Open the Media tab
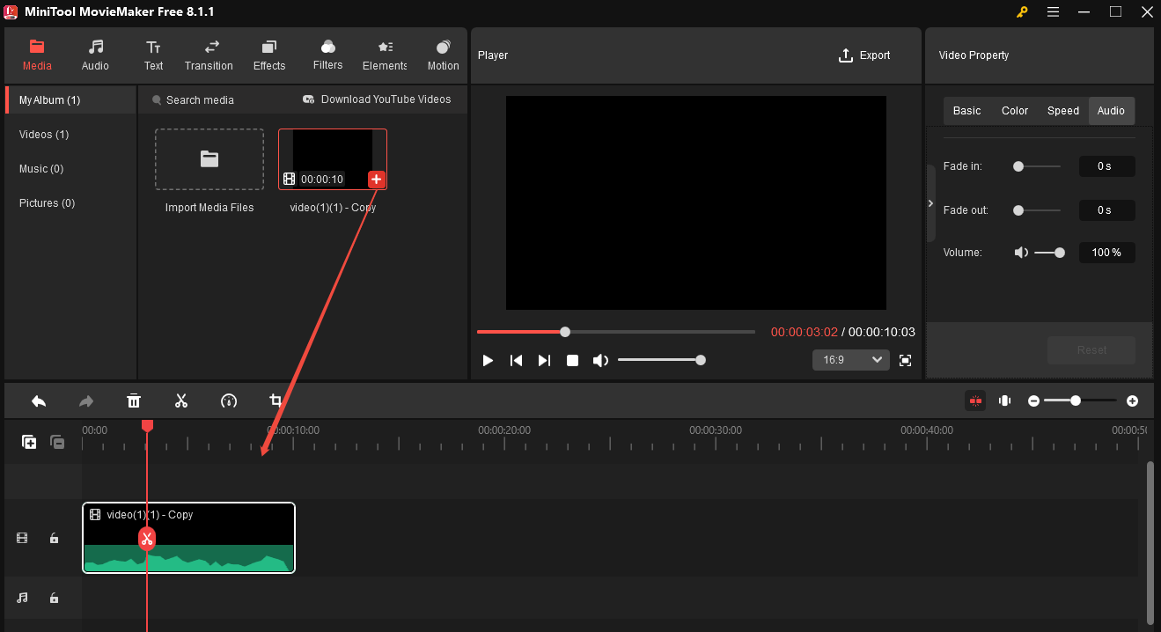This screenshot has height=632, width=1161. pos(37,55)
